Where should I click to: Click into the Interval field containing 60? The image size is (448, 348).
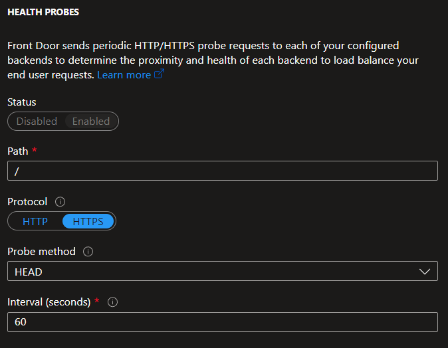point(223,322)
